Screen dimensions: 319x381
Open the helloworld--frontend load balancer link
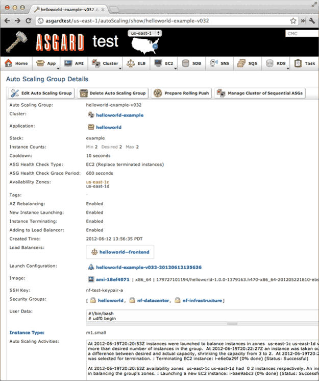(x=125, y=252)
